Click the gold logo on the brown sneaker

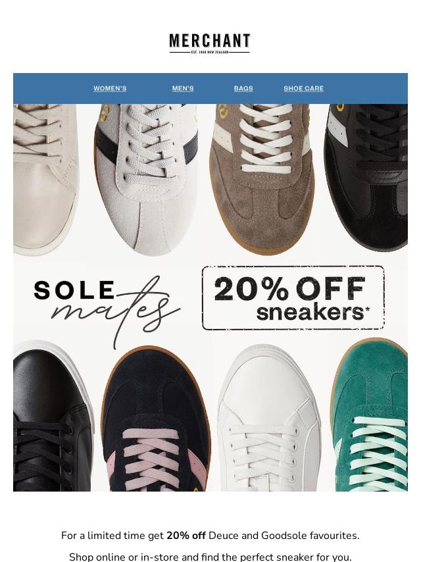click(x=222, y=113)
